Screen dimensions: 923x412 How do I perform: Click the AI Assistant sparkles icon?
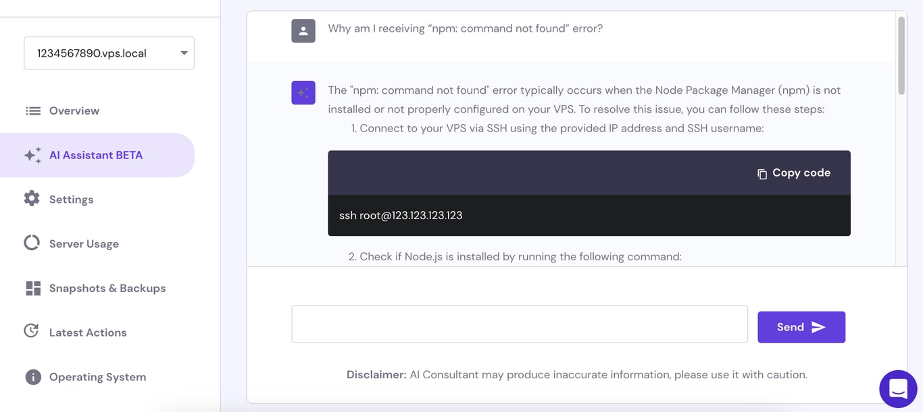[x=32, y=154]
